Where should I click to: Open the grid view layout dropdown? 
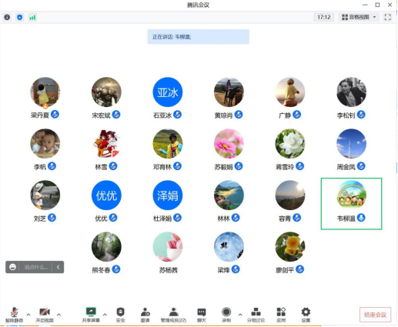pyautogui.click(x=359, y=17)
